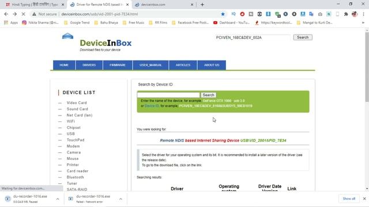Open the du-recorder-1016.exe paused download file icon
Image resolution: width=369 pixels, height=207 pixels.
coord(7,199)
